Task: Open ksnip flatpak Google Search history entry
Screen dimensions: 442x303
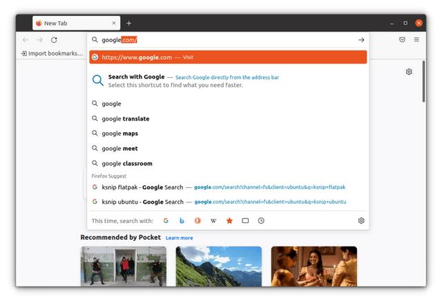Action: point(228,187)
